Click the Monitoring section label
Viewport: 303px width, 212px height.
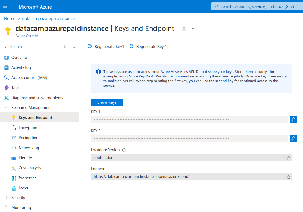click(x=21, y=207)
